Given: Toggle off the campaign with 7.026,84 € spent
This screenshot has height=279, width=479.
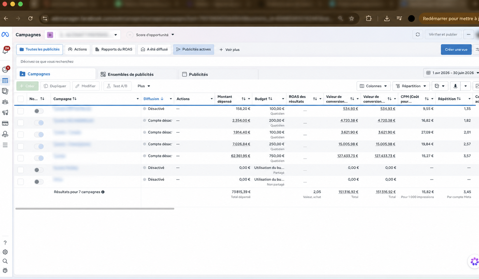Looking at the screenshot, I should (x=39, y=146).
